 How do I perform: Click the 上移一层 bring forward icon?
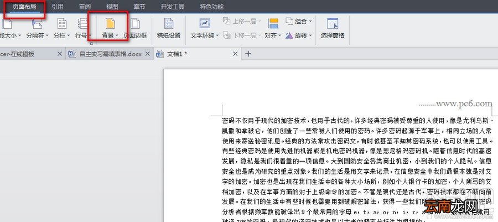(226, 21)
